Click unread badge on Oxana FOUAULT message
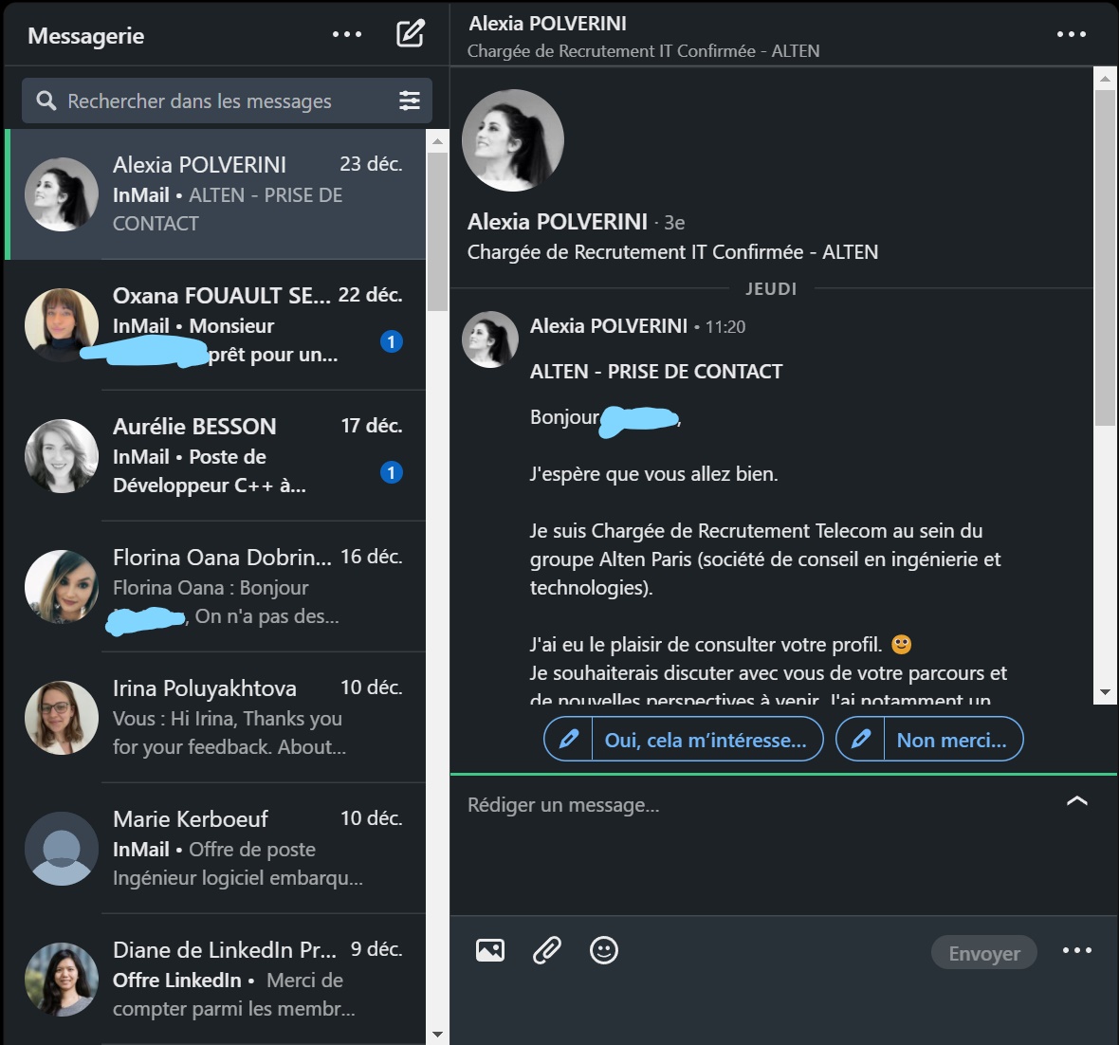Viewport: 1119px width, 1045px height. click(391, 342)
